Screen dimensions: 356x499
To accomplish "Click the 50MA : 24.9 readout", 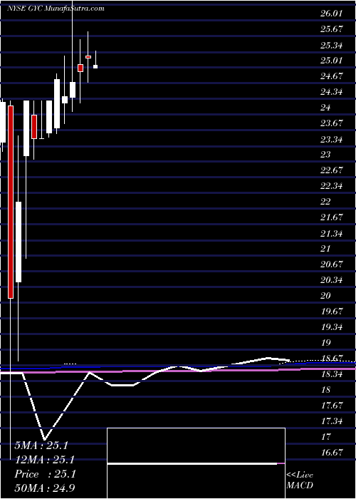I will click(45, 488).
